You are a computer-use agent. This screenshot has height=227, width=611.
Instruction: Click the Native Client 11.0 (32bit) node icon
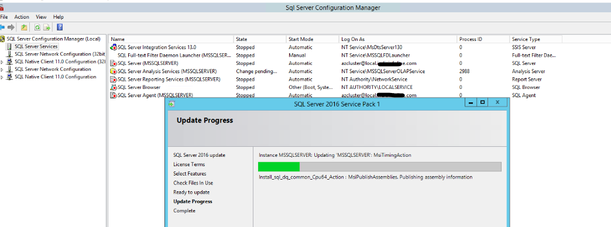9,61
